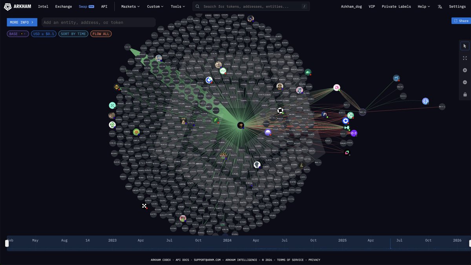Open Settings

pos(457,7)
